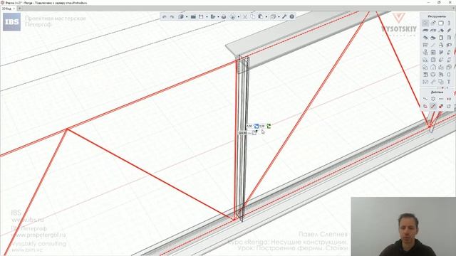Click the 520 length input field
Image resolution: width=456 pixels, height=256 pixels.
coord(242,133)
